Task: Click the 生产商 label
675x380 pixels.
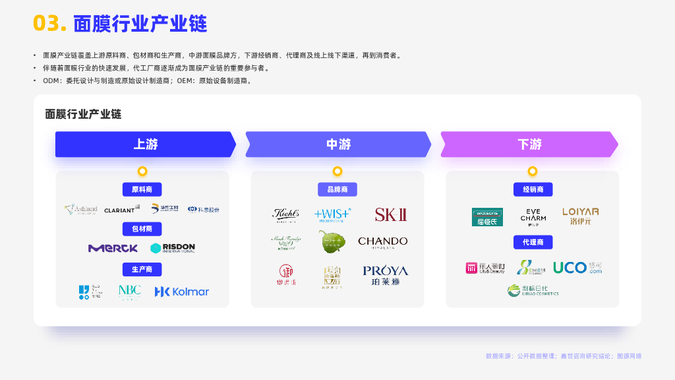Action: [x=142, y=269]
